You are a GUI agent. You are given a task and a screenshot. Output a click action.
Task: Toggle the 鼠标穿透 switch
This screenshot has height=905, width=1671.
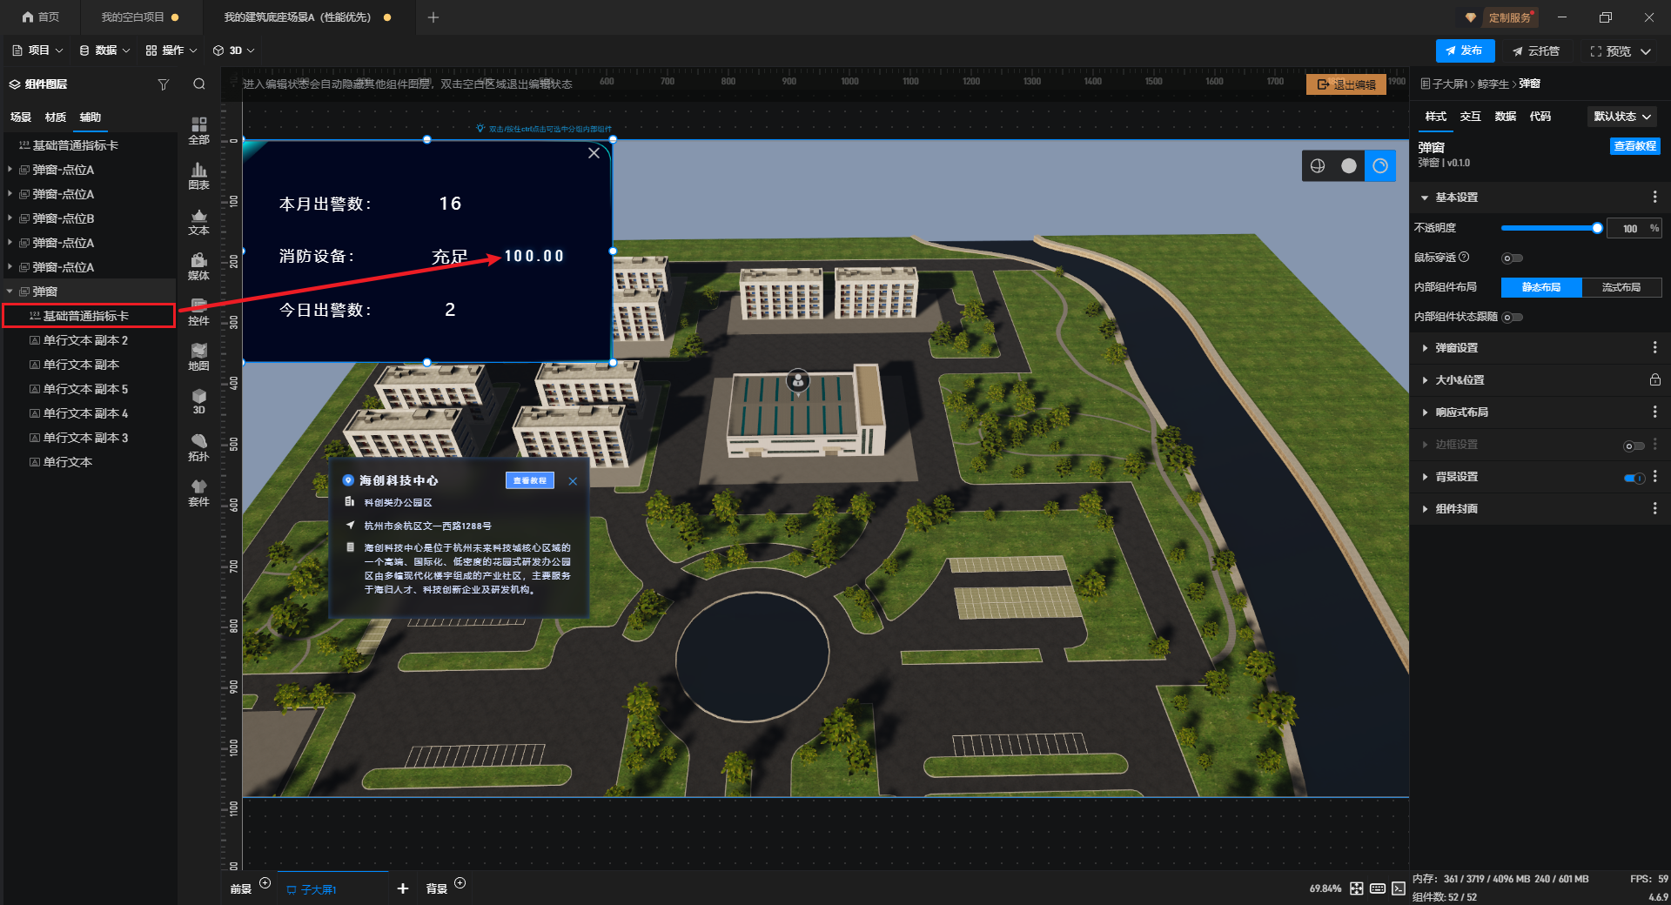(x=1512, y=258)
